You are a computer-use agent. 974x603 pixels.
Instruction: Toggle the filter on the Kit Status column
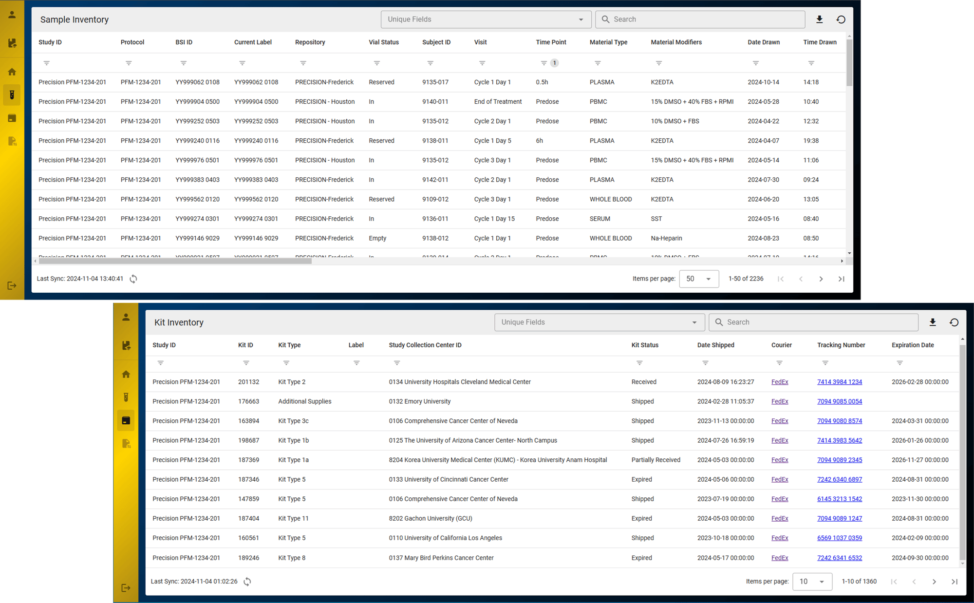tap(638, 363)
